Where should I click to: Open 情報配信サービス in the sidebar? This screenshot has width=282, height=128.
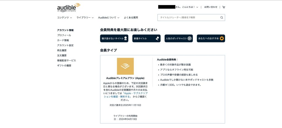[67, 61]
